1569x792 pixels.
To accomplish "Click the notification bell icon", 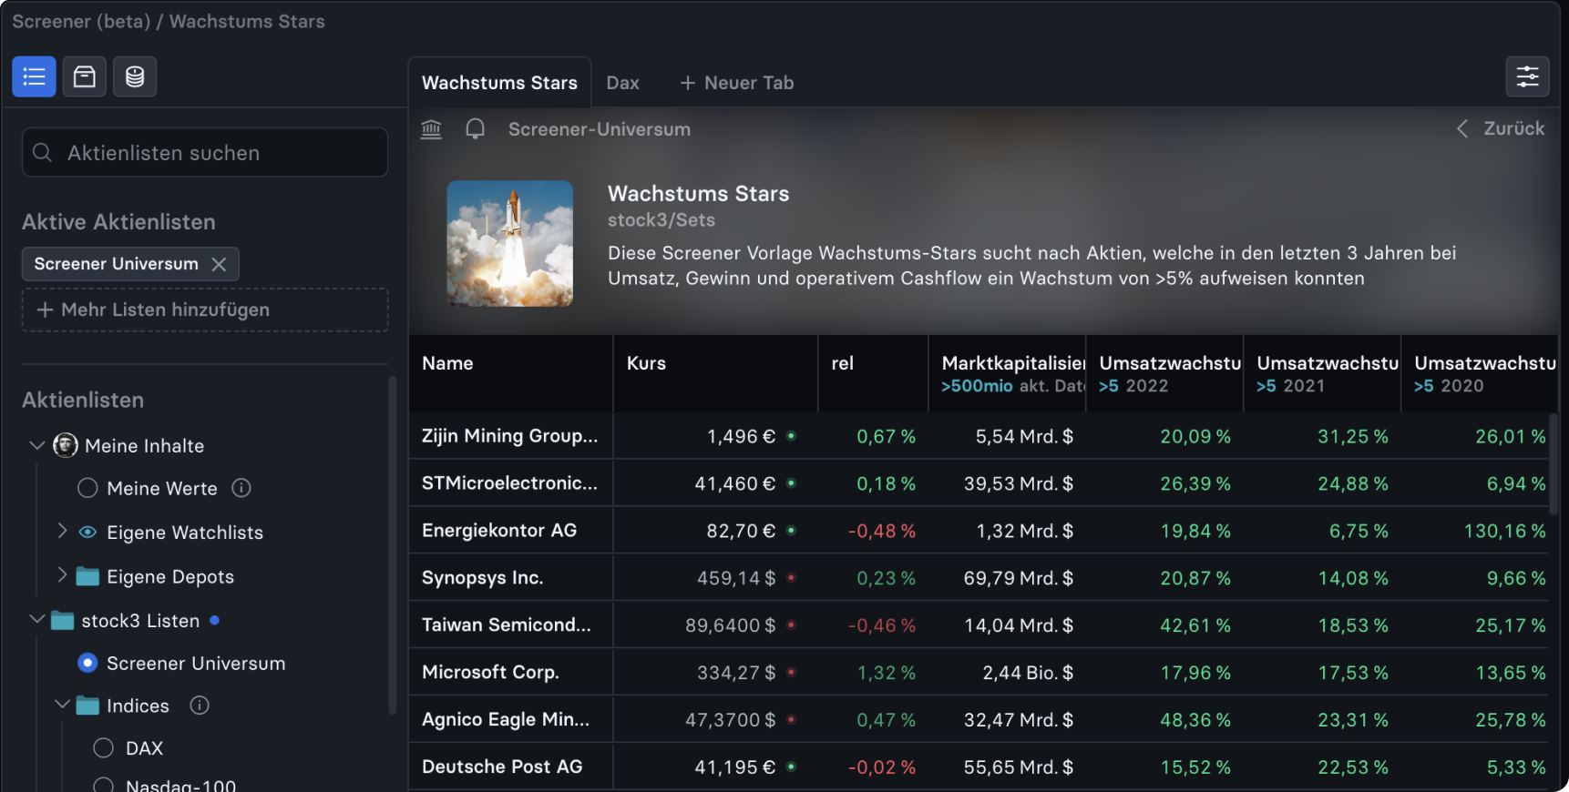I will [x=475, y=129].
